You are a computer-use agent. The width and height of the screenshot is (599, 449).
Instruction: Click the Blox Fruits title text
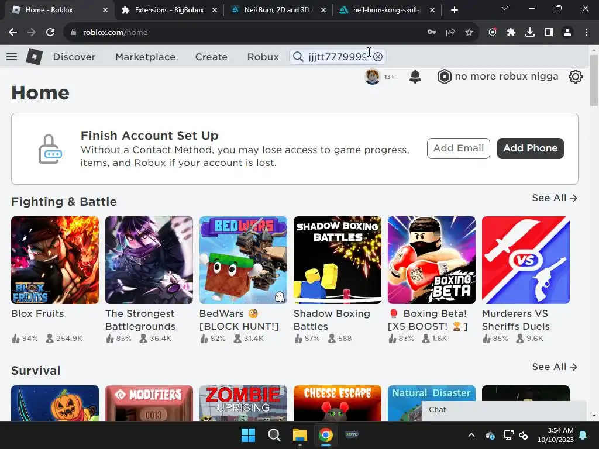pyautogui.click(x=37, y=313)
